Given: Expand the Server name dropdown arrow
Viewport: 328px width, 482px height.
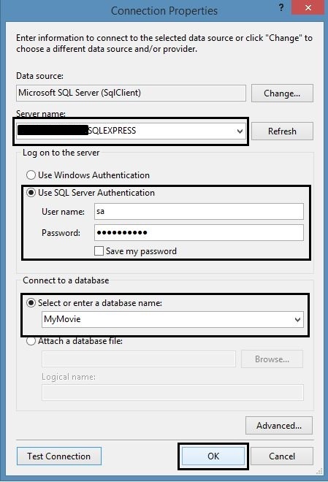Looking at the screenshot, I should (240, 131).
